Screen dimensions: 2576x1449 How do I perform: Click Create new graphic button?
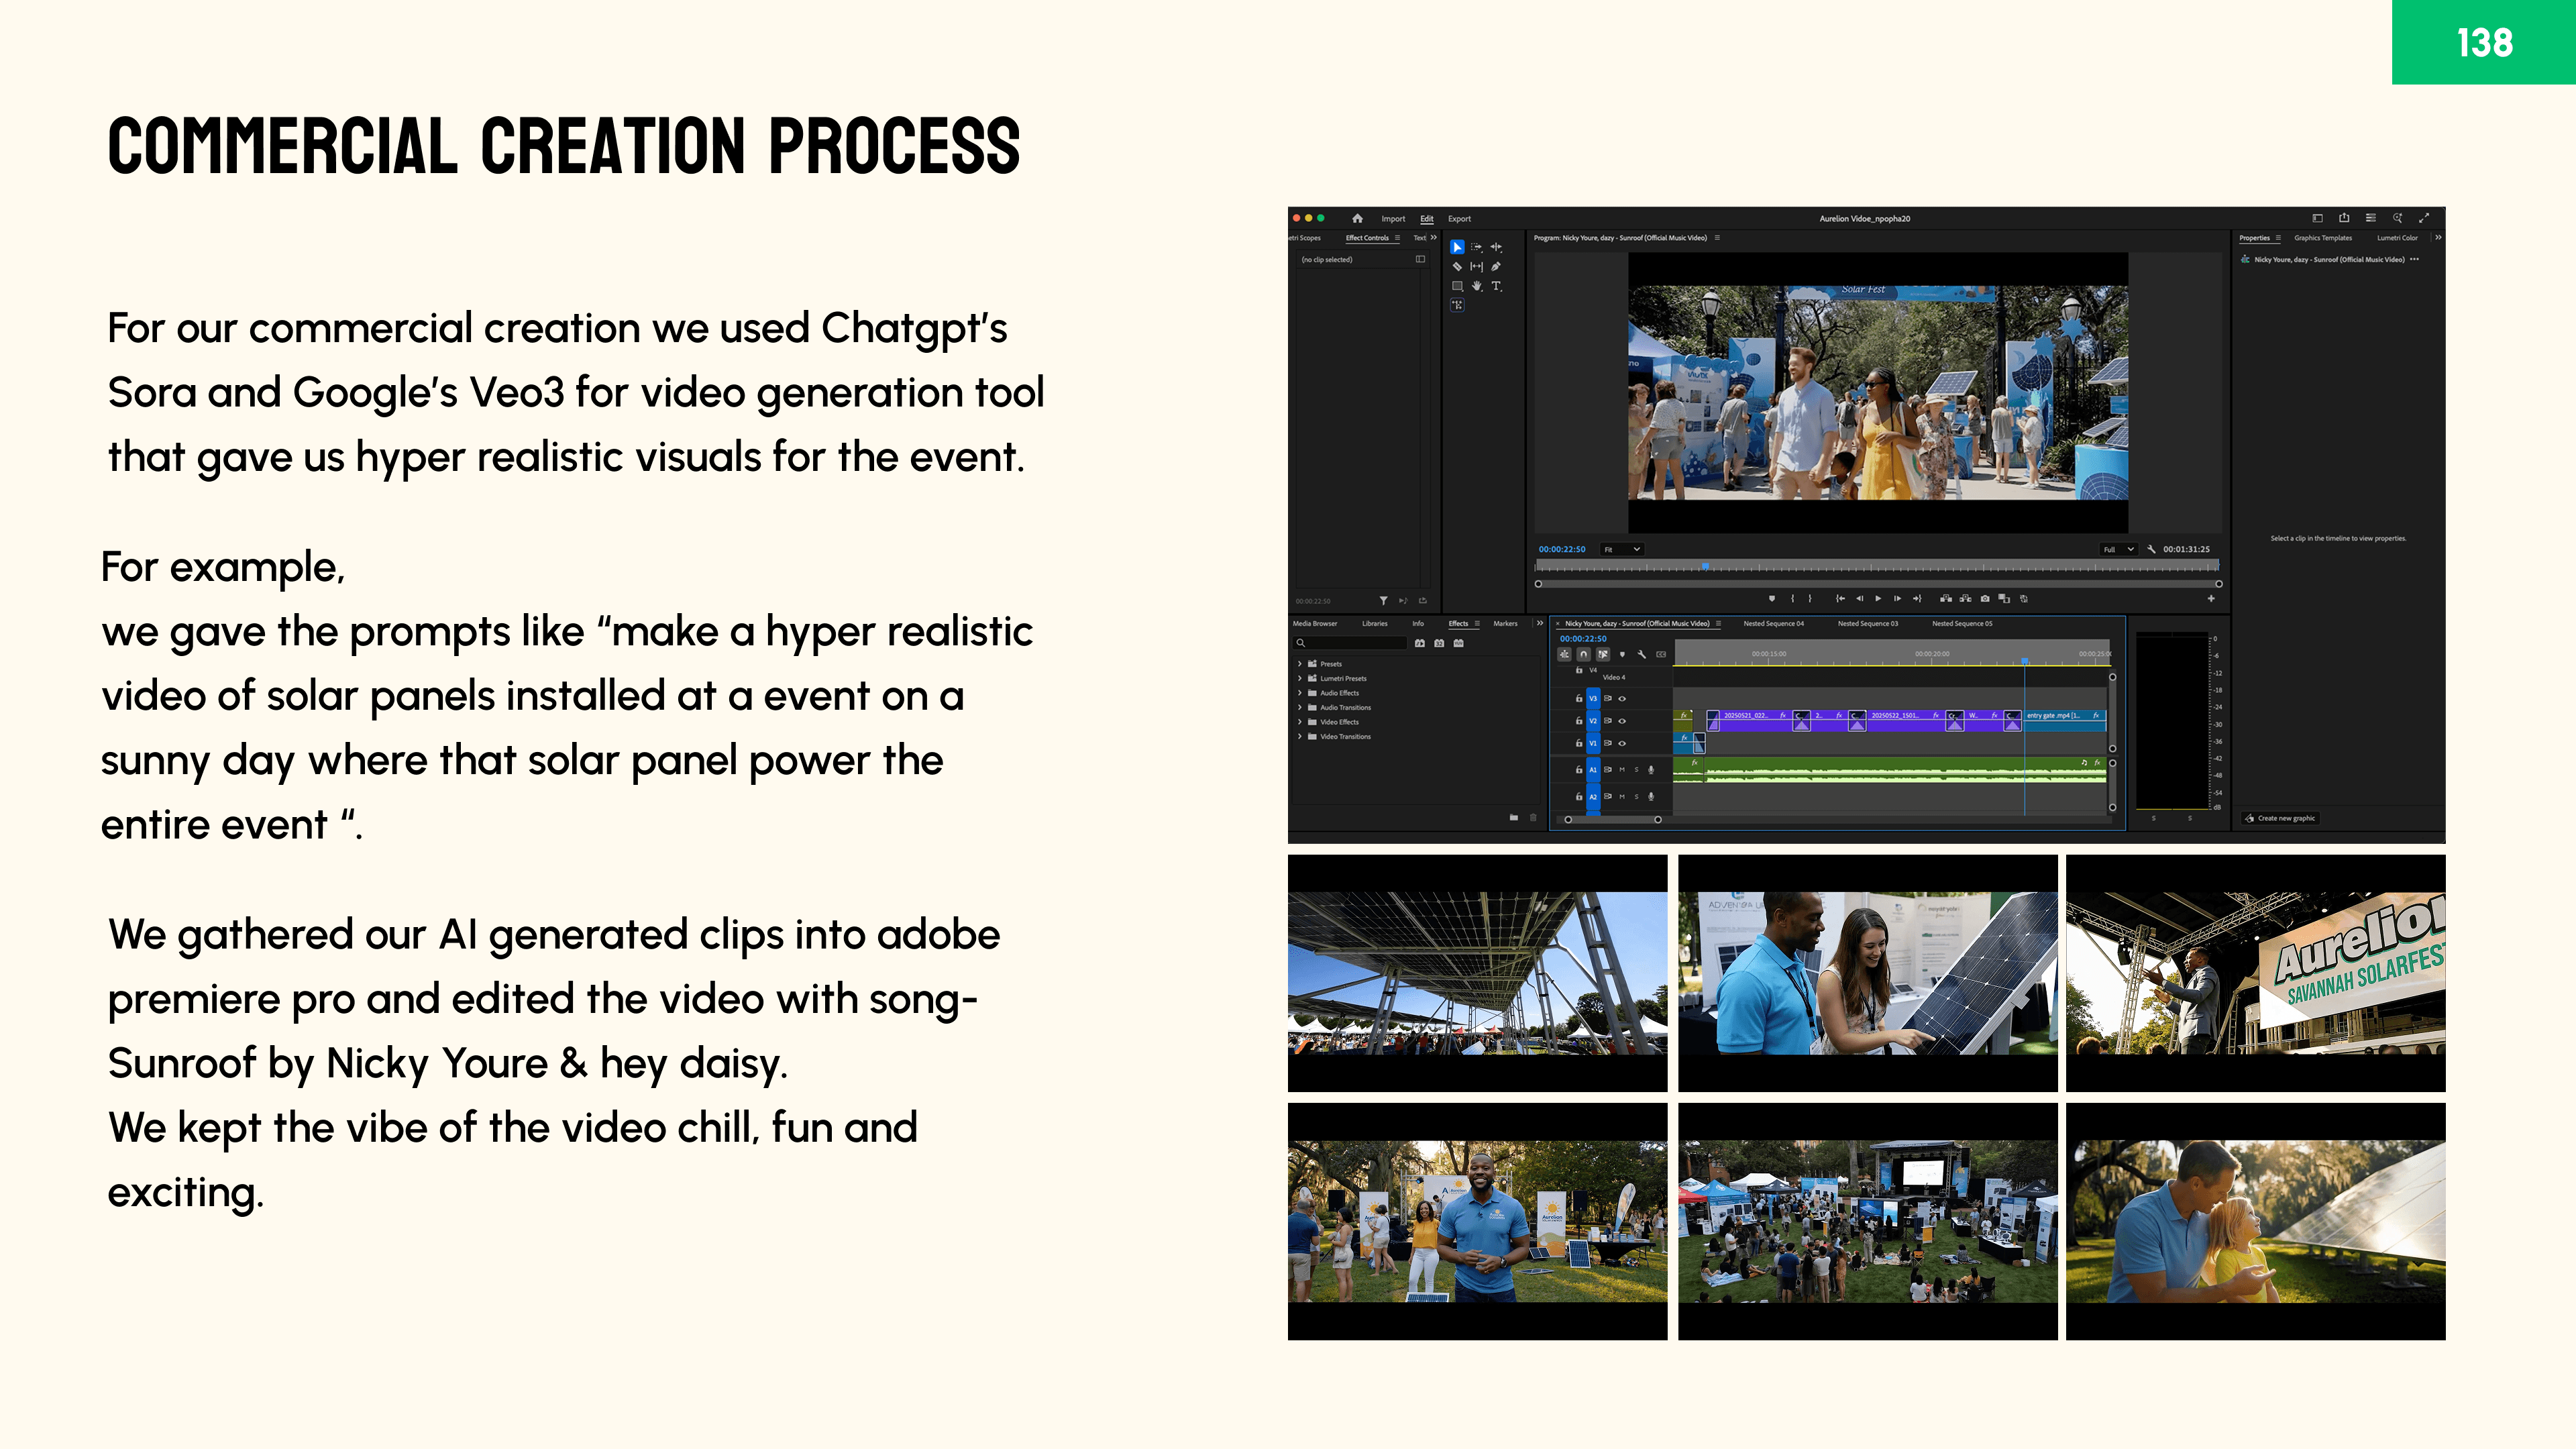pos(2282,818)
